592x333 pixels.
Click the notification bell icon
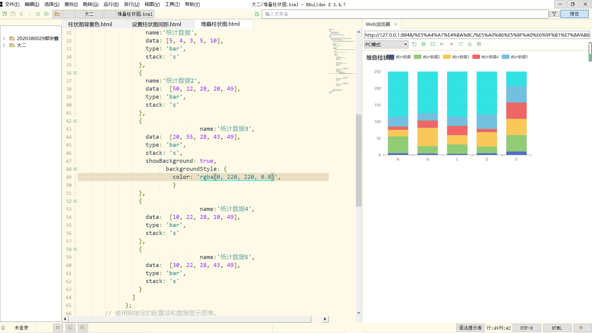[x=581, y=328]
